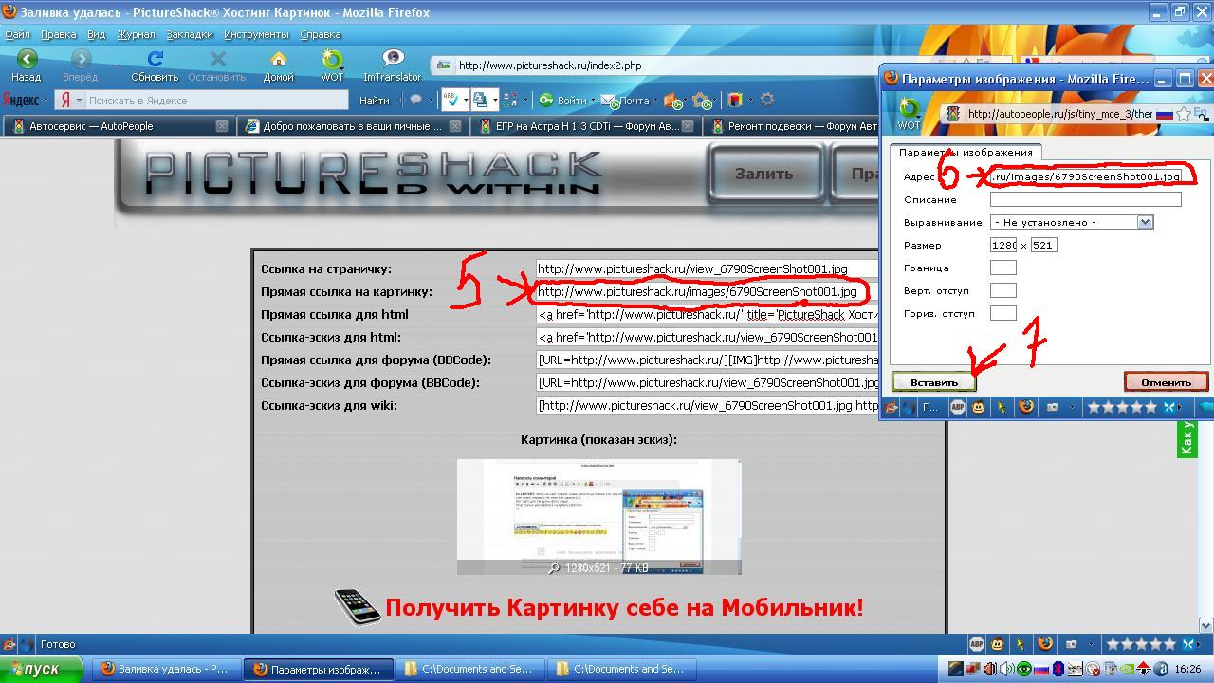Switch to the Автосервис — AutoPeople tab
1214x683 pixels.
click(x=118, y=125)
